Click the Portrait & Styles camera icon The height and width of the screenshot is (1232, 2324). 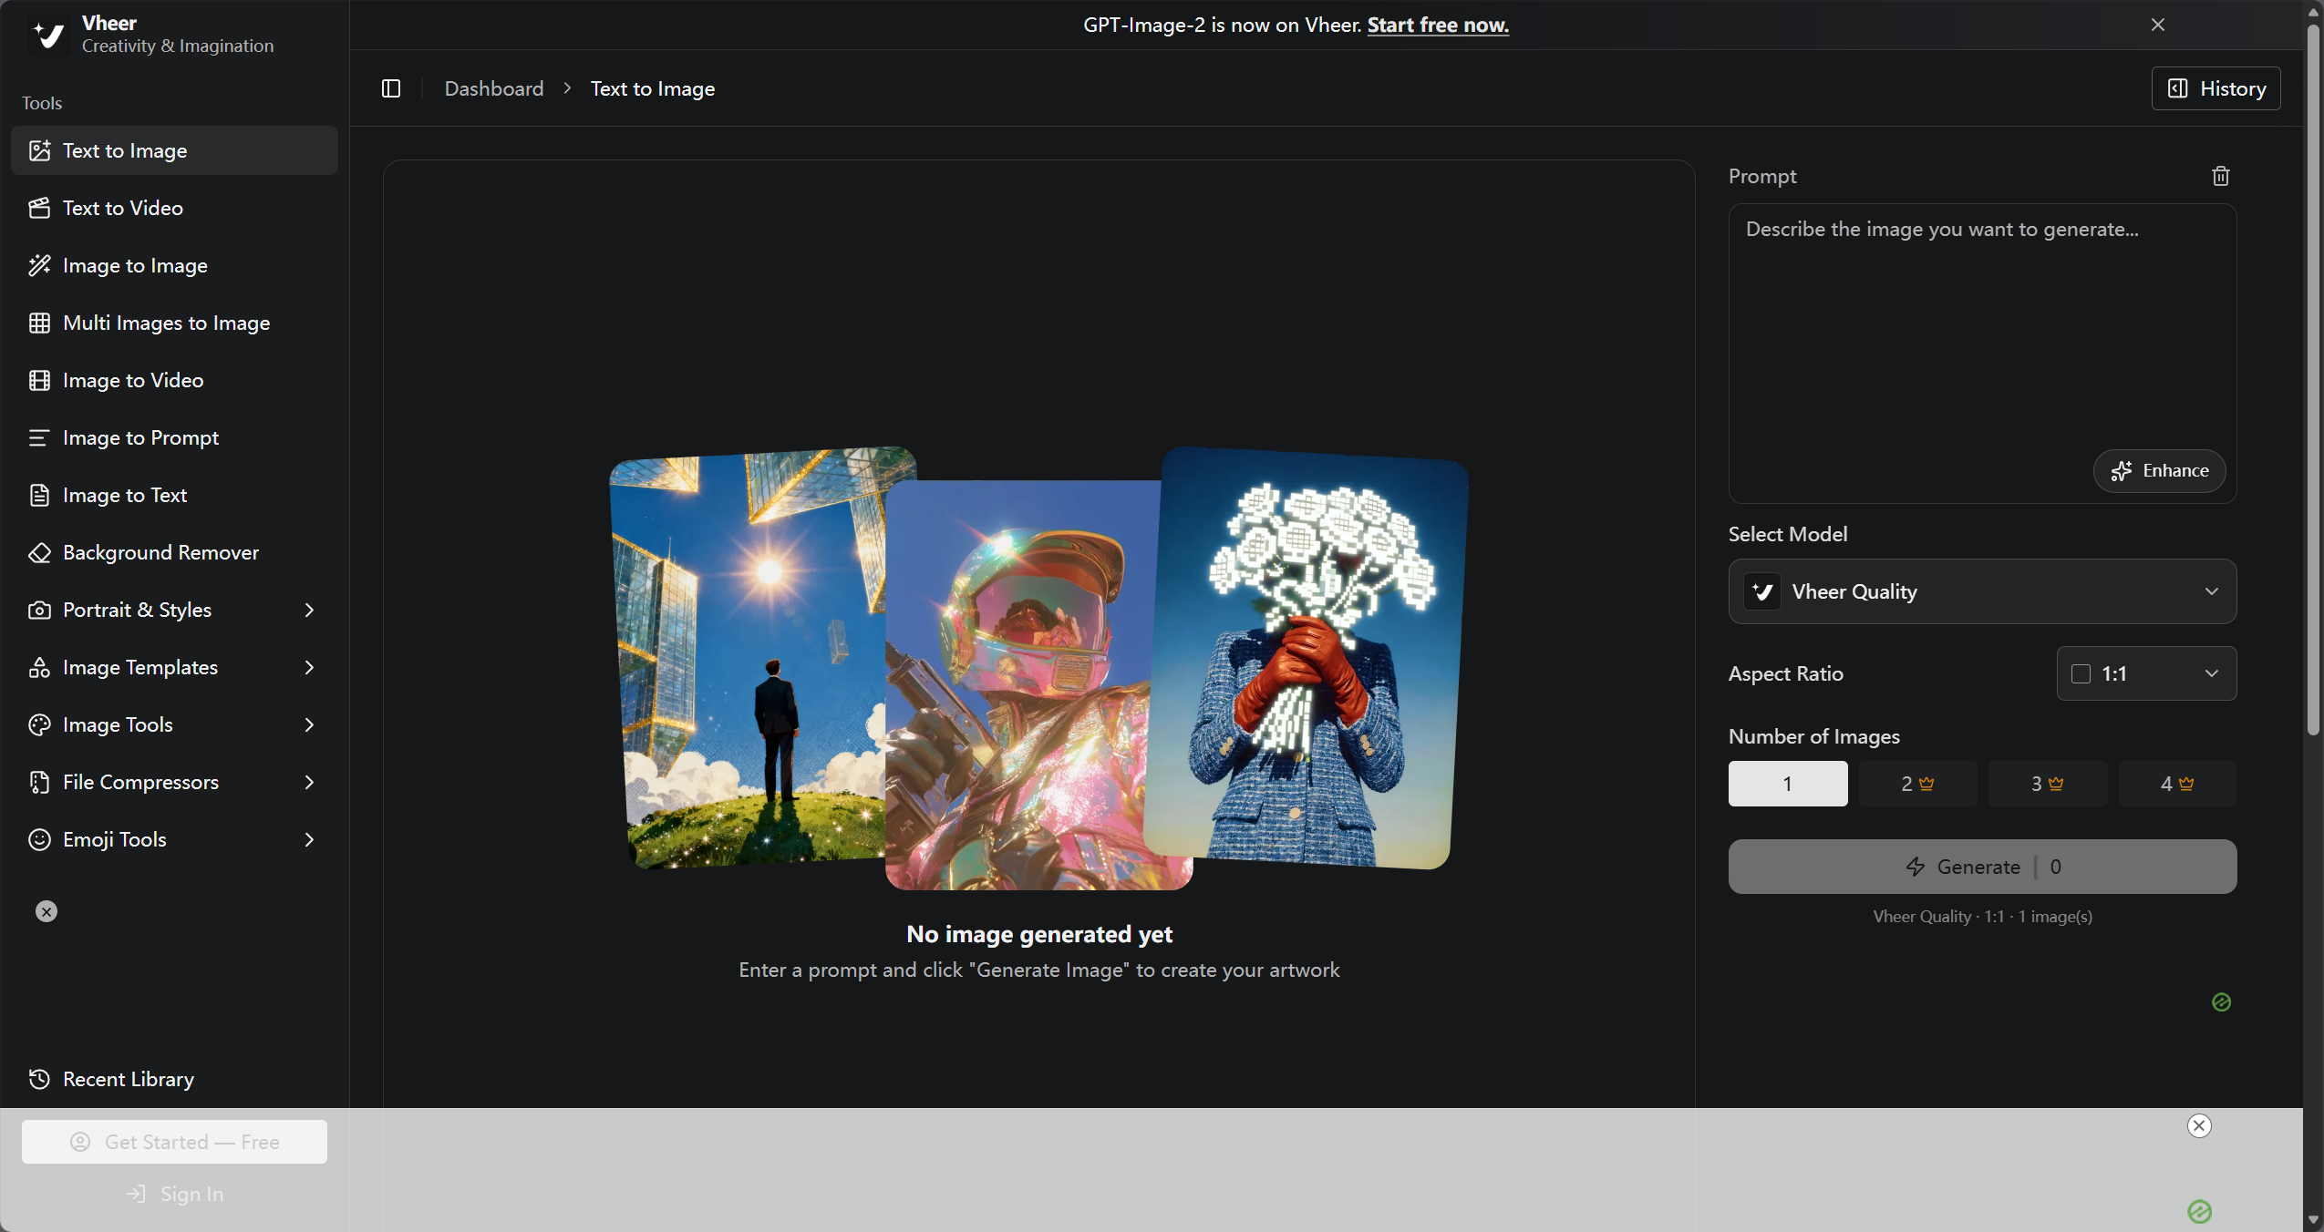39,610
